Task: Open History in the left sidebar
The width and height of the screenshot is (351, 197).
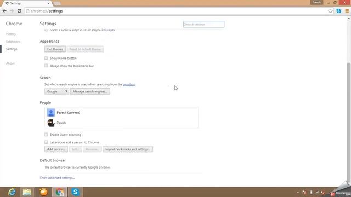Action: 11,34
